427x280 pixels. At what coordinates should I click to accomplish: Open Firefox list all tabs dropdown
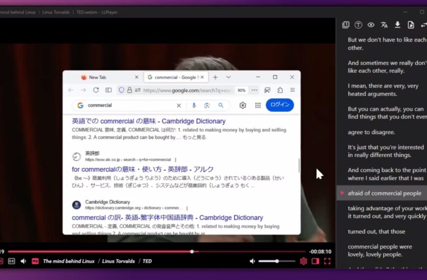pyautogui.click(x=228, y=77)
